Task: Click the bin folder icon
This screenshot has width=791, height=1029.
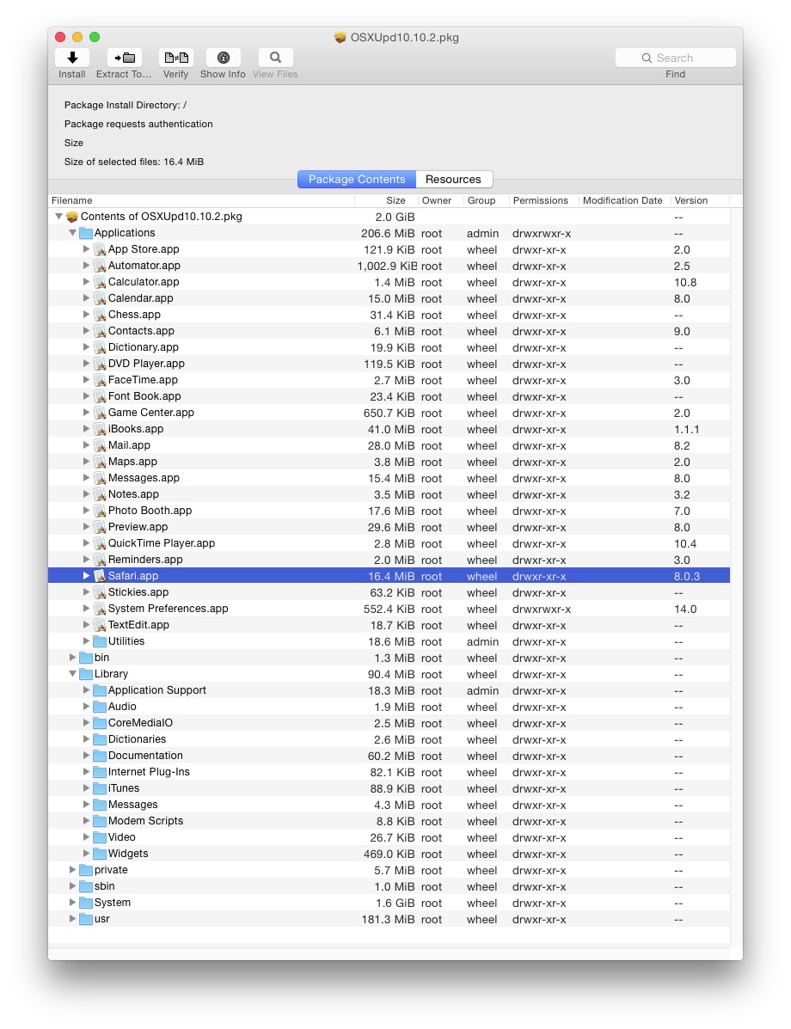Action: 86,658
